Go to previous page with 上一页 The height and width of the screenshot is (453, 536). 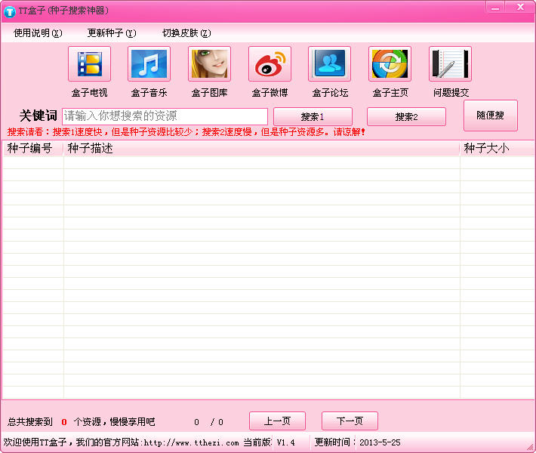(278, 421)
